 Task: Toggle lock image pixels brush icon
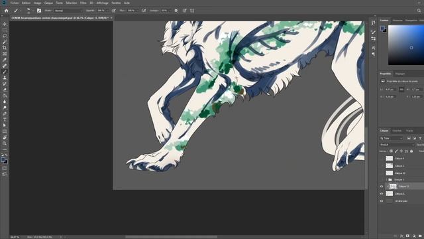pos(396,151)
